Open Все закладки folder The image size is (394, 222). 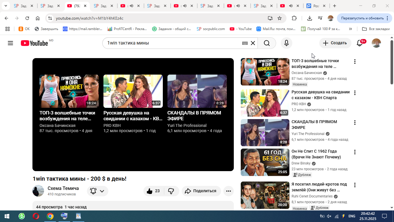376,29
